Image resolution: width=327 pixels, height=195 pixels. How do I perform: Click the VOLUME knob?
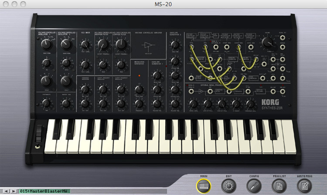pos(267,42)
